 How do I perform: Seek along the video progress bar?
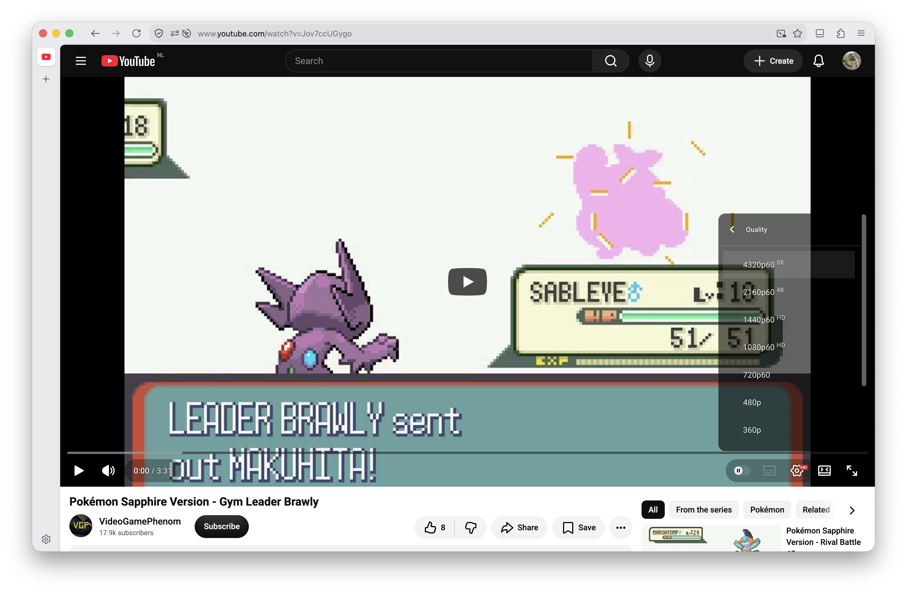tap(467, 453)
